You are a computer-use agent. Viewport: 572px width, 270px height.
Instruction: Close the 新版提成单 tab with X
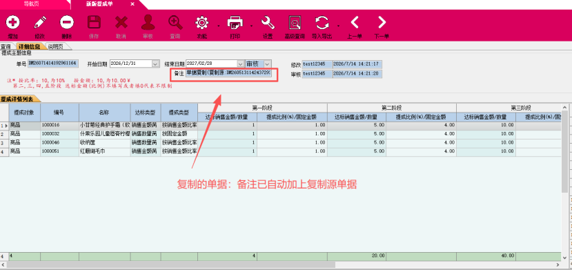click(x=132, y=4)
